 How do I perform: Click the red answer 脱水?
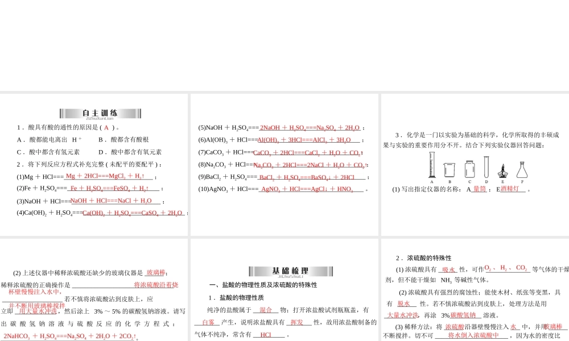point(403,303)
